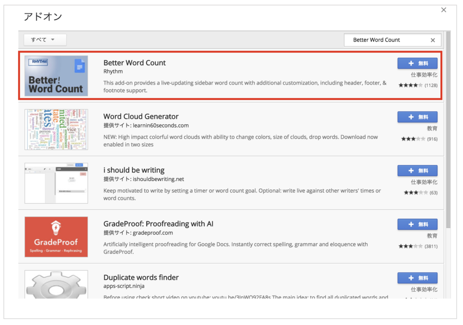This screenshot has width=463, height=325.
Task: Click the 仕事効率化 label for i should be writing
Action: click(424, 183)
